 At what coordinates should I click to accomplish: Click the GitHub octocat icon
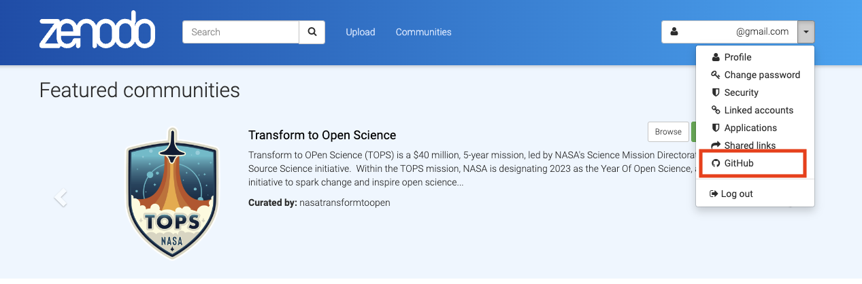715,163
